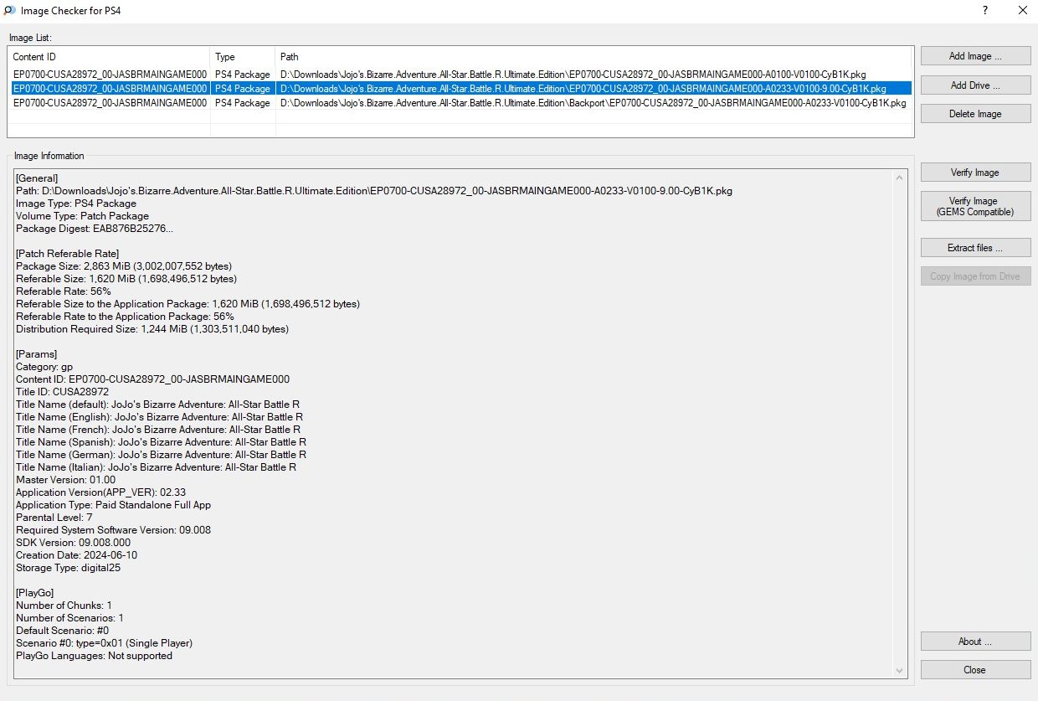Click Verify Image (GEMS Compatible) button
This screenshot has height=701, width=1038.
[x=976, y=206]
